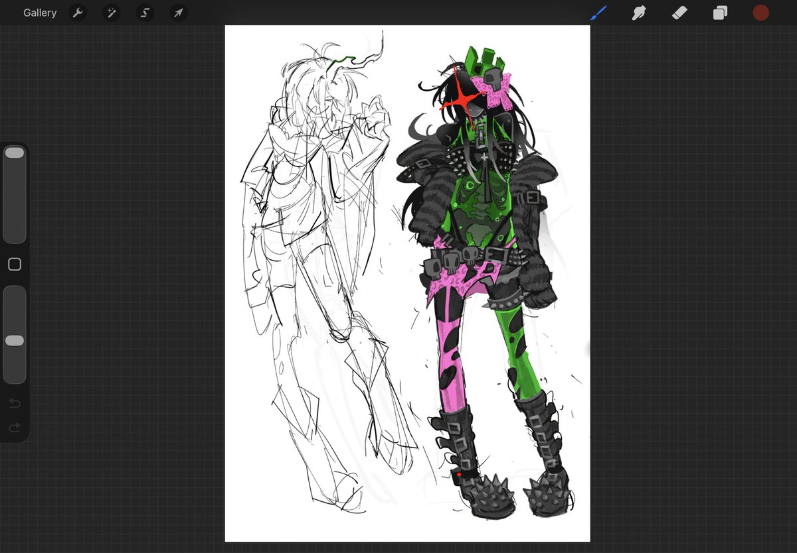Image resolution: width=797 pixels, height=553 pixels.
Task: Open the active color picker
Action: pos(760,13)
